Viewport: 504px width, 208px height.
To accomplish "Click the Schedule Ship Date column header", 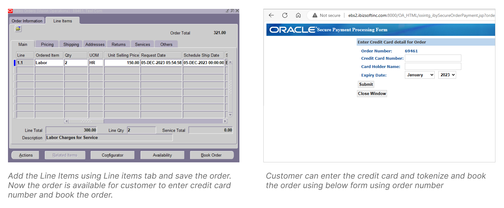I will (204, 55).
